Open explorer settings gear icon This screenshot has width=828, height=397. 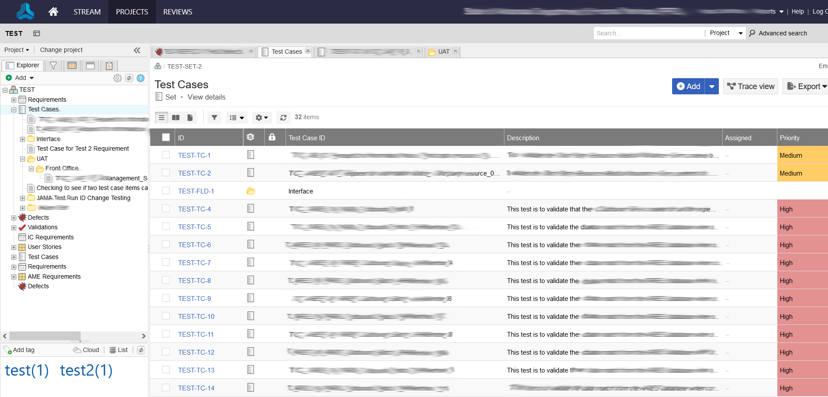tap(117, 78)
